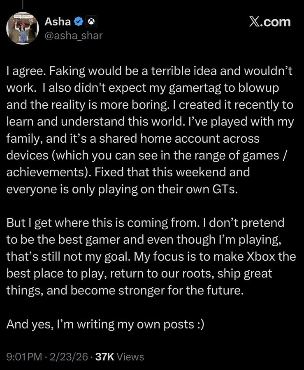Click the word Views in footer

[x=130, y=356]
